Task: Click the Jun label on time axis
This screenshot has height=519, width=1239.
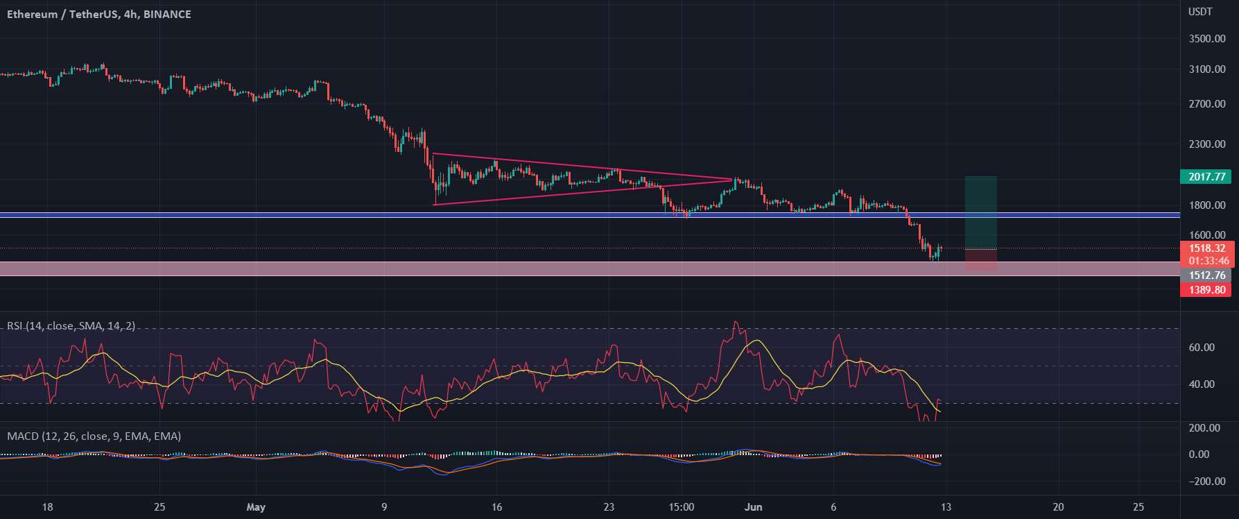Action: (753, 507)
